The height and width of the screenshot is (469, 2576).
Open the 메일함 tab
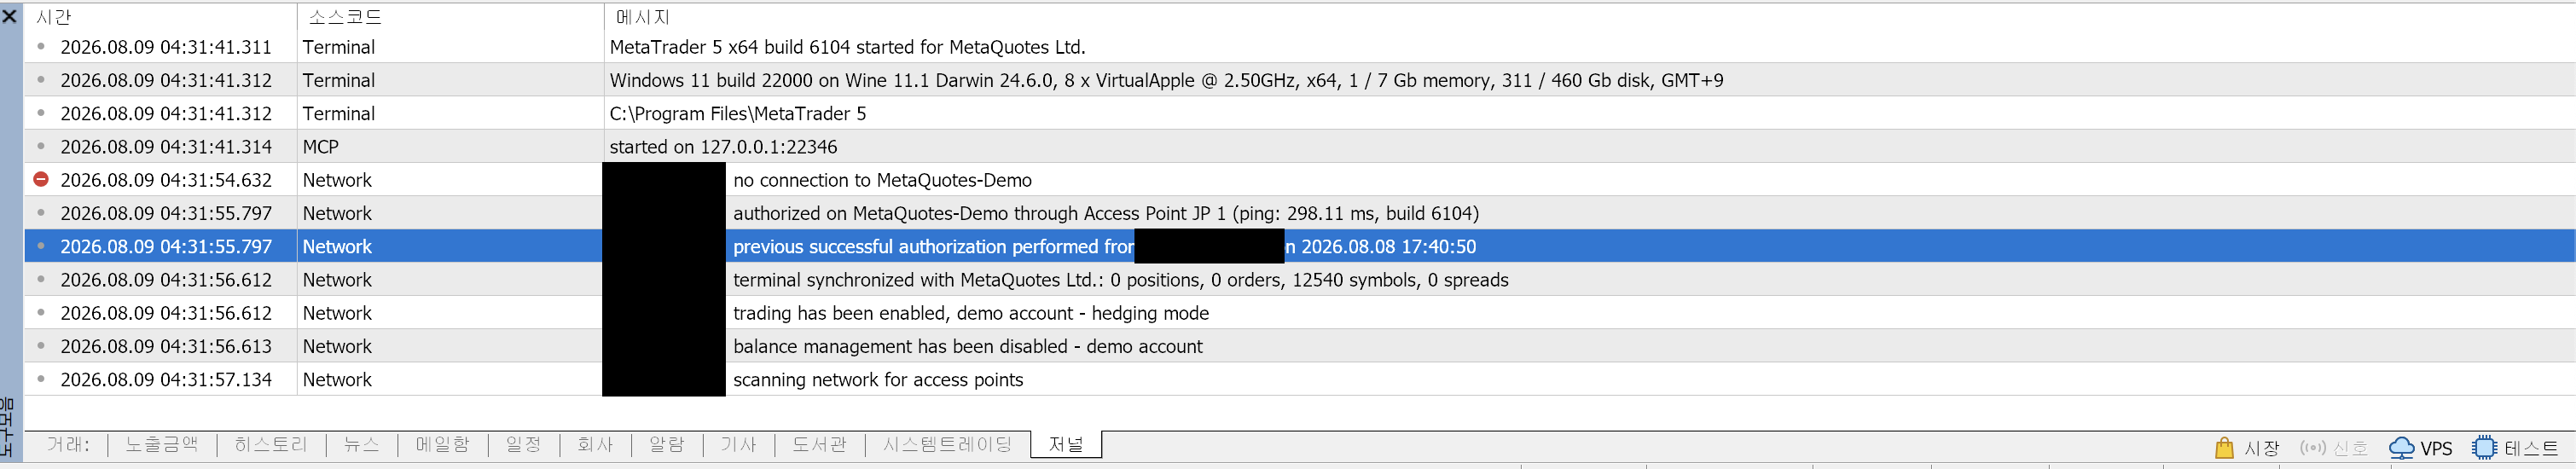click(x=442, y=444)
